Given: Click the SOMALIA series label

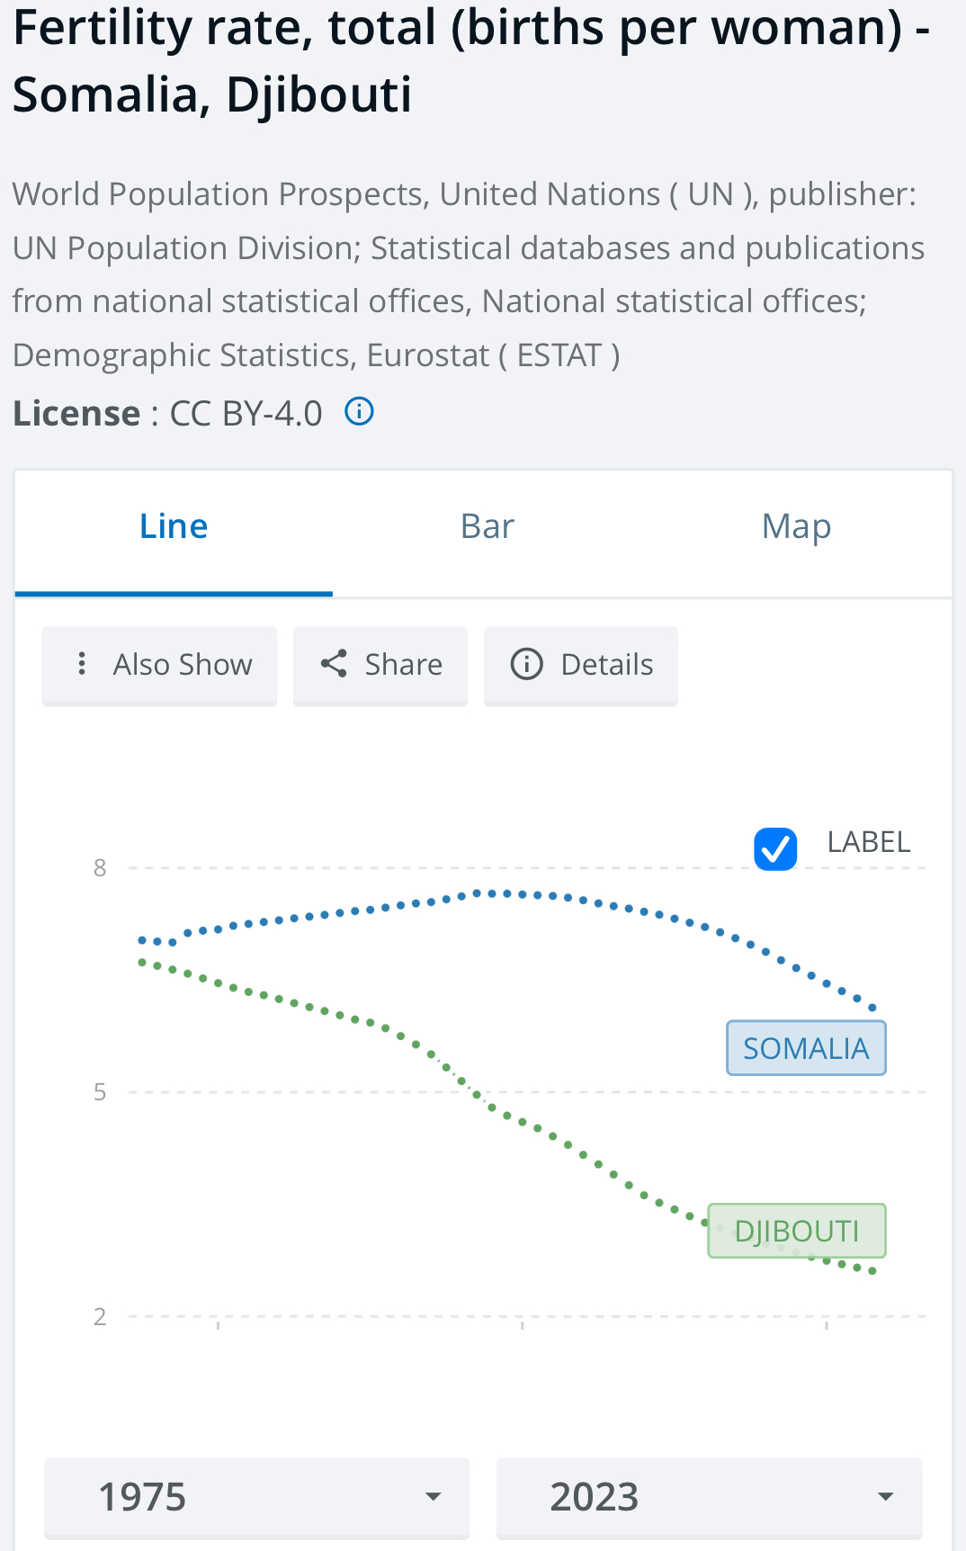Looking at the screenshot, I should (806, 1048).
